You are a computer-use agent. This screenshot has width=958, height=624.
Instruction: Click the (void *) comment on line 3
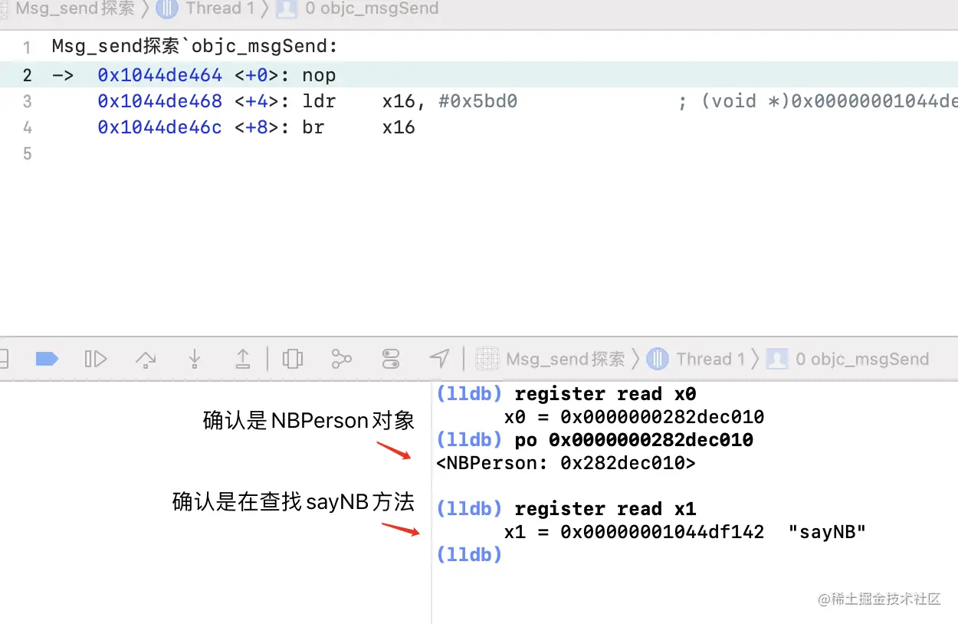pyautogui.click(x=817, y=101)
